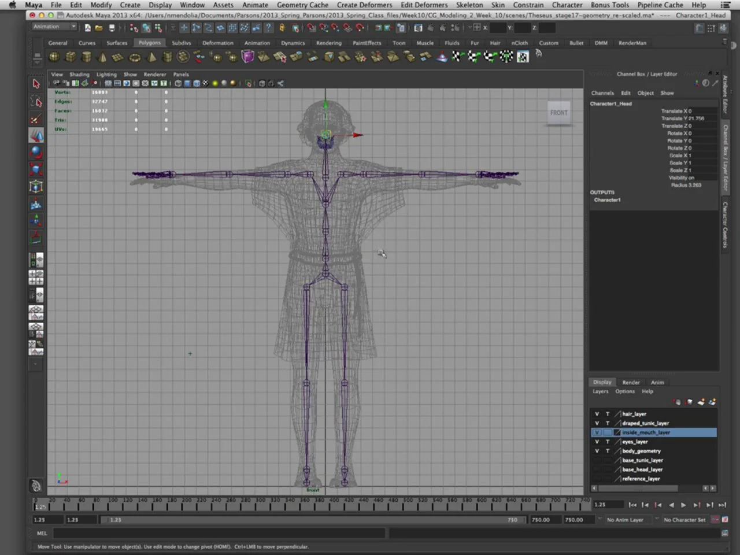
Task: Select the reference_layer row
Action: (x=654, y=479)
